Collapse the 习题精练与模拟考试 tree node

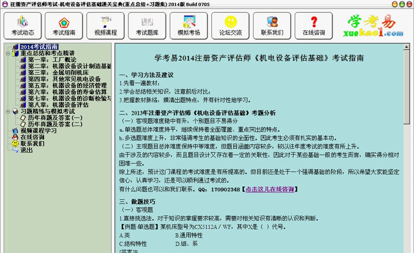coord(8,112)
